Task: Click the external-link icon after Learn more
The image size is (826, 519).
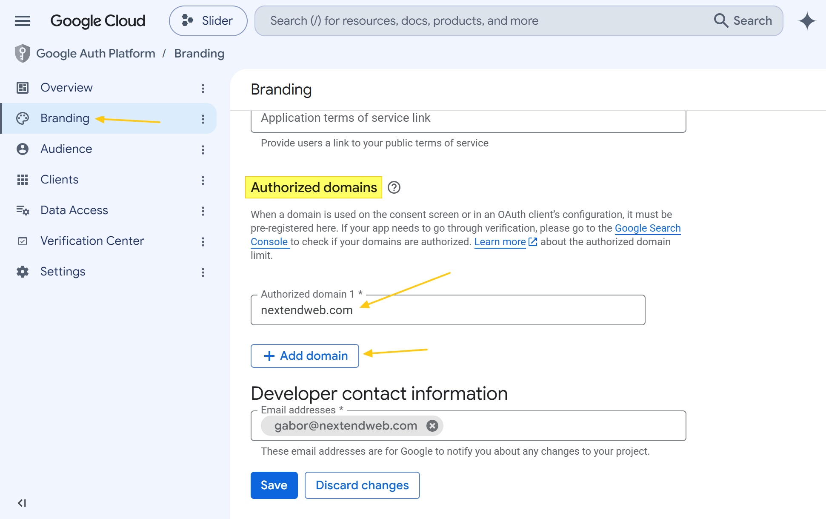Action: [x=533, y=242]
